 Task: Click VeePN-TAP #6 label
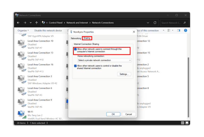point(35,107)
